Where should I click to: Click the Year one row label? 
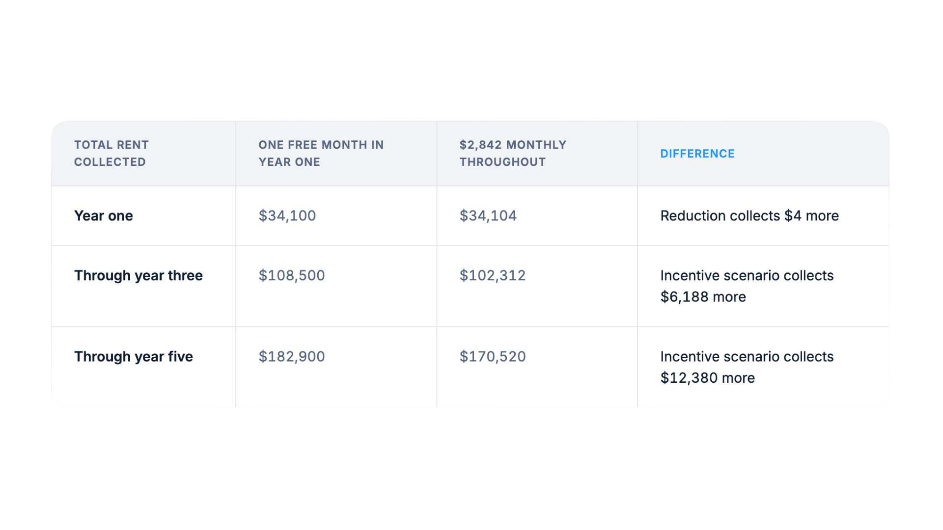click(x=104, y=215)
